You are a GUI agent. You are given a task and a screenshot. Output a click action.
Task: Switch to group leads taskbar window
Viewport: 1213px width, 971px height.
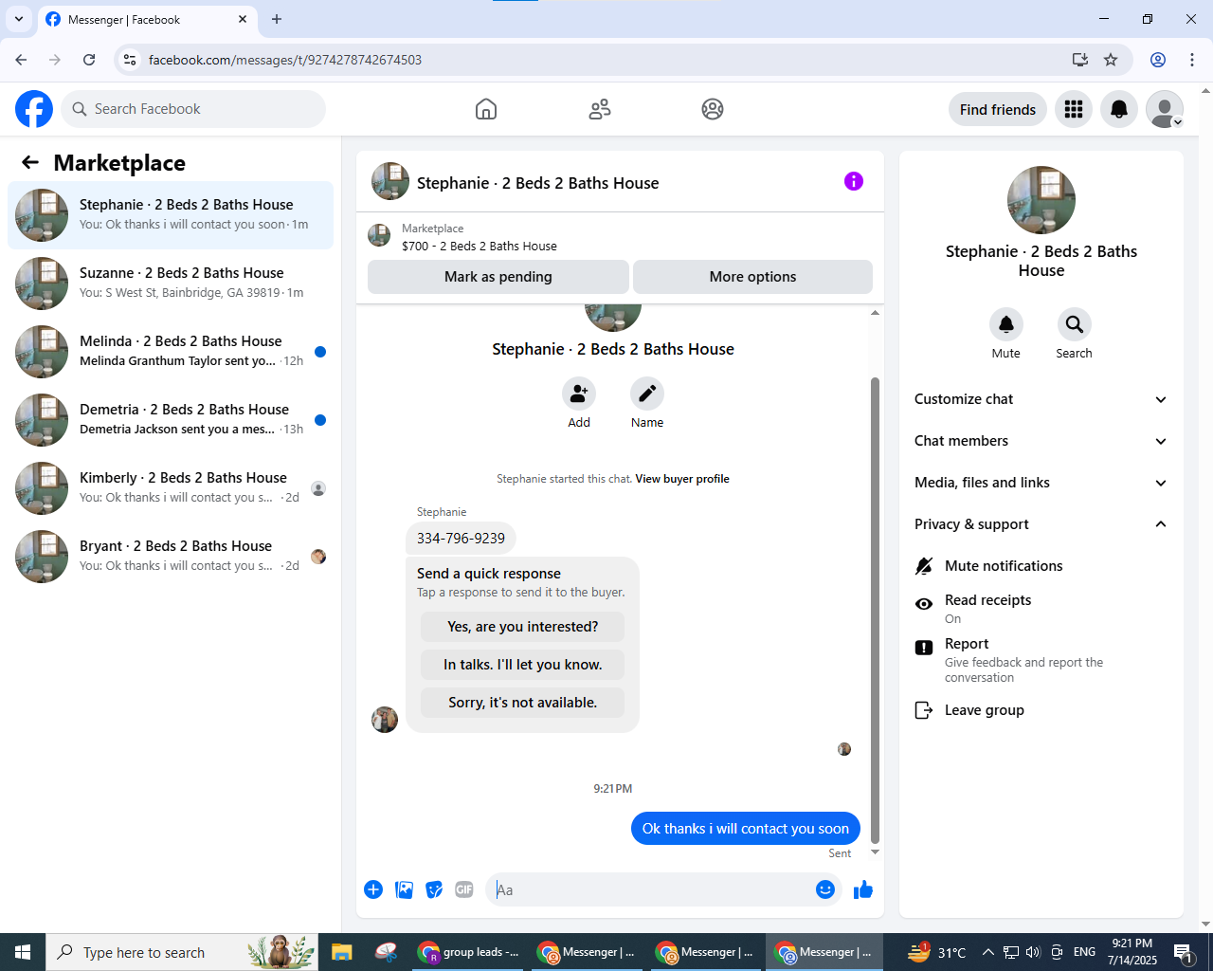470,952
